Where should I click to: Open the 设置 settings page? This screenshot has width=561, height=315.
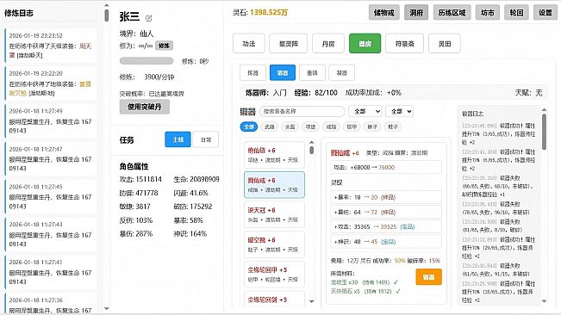pyautogui.click(x=545, y=13)
